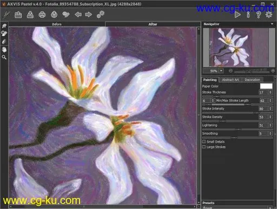Click the Save image toolbar icon
The width and height of the screenshot is (277, 209).
point(30,15)
